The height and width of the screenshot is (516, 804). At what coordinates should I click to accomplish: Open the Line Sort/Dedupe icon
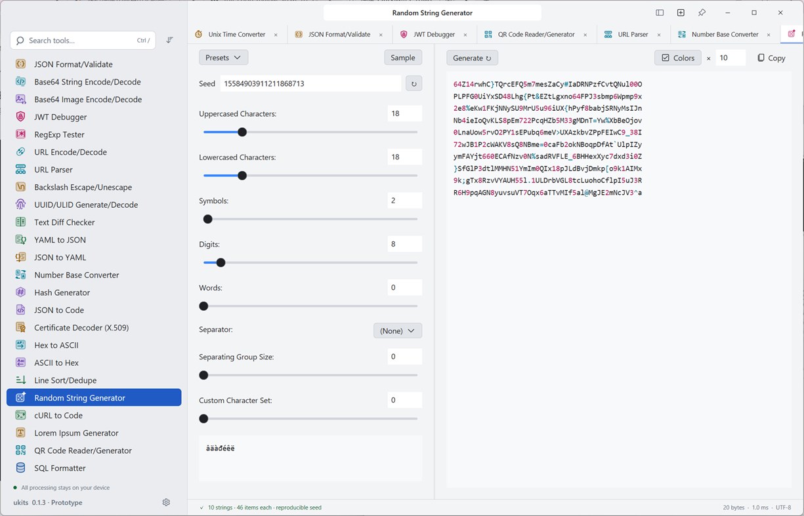[21, 380]
